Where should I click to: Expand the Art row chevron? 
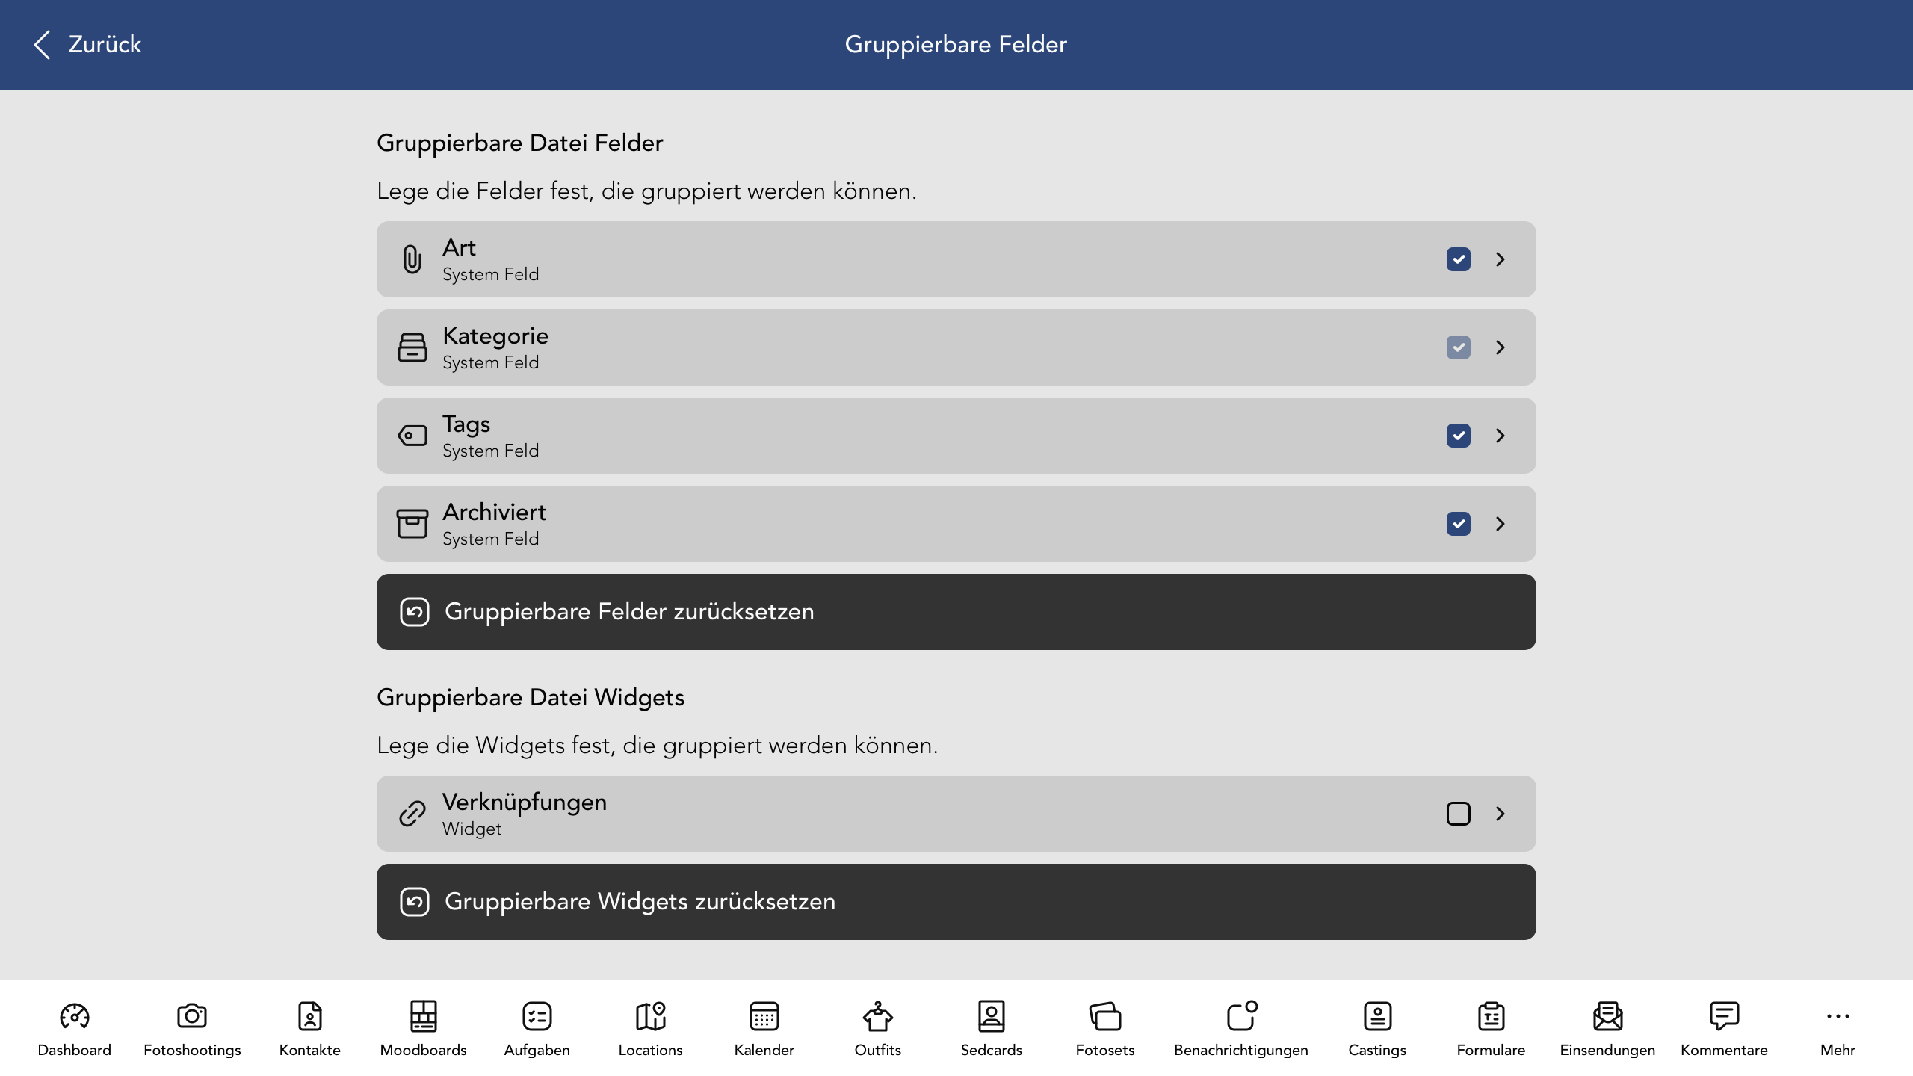point(1500,259)
